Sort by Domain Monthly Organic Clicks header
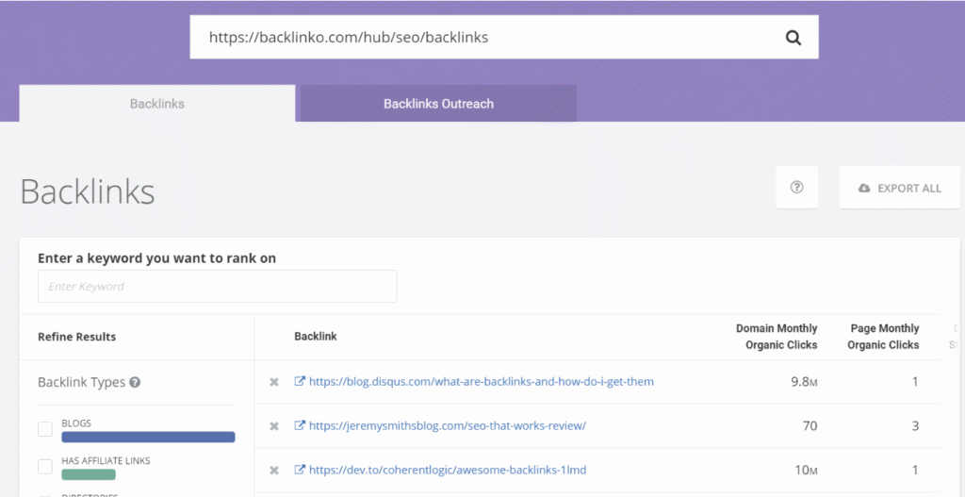 click(777, 337)
